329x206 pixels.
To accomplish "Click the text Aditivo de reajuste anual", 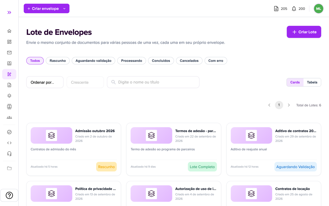I will (x=249, y=149).
